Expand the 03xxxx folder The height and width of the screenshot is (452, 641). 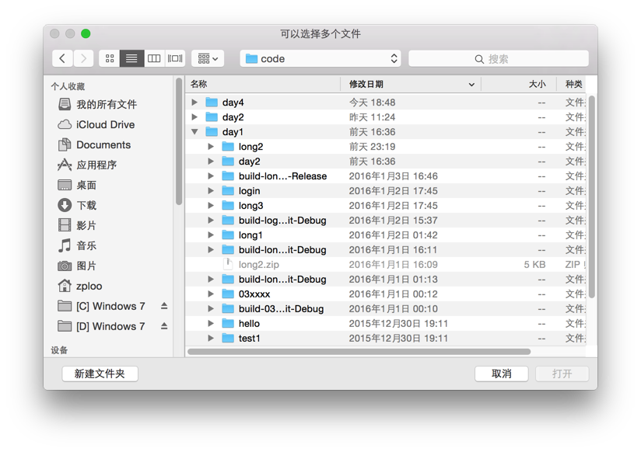pyautogui.click(x=211, y=294)
